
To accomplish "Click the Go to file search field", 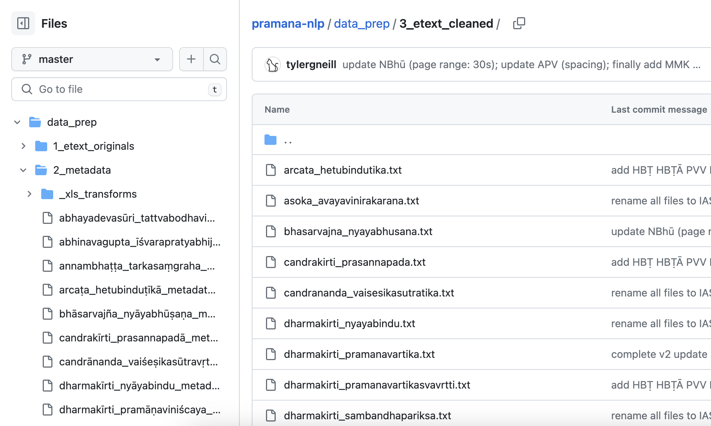I will (119, 89).
